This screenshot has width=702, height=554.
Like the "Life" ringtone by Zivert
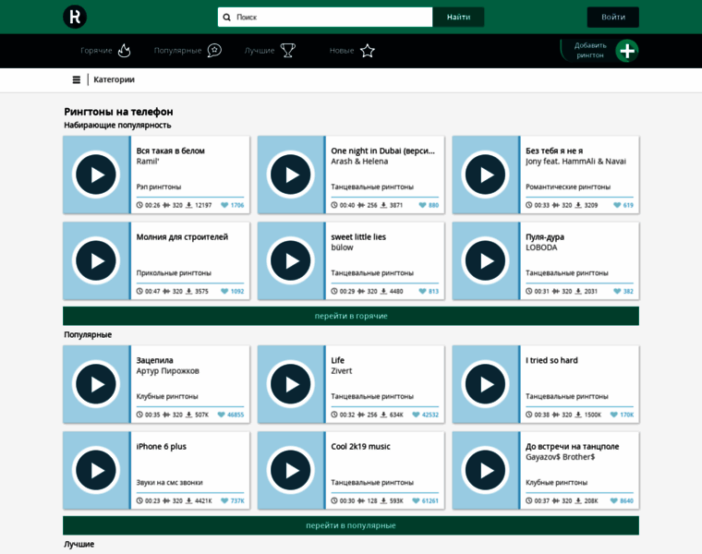(416, 415)
